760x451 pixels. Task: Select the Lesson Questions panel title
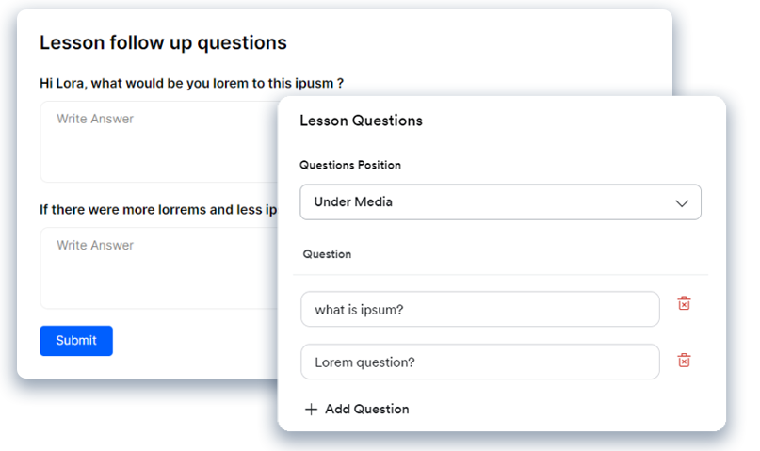[361, 121]
